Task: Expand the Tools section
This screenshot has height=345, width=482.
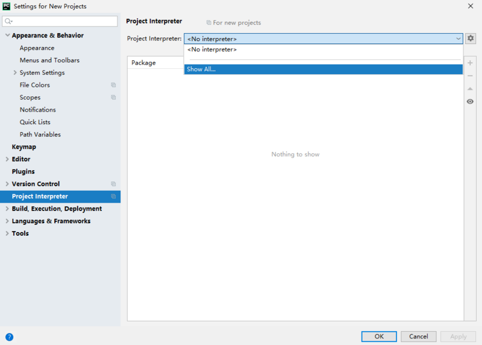Action: click(7, 233)
